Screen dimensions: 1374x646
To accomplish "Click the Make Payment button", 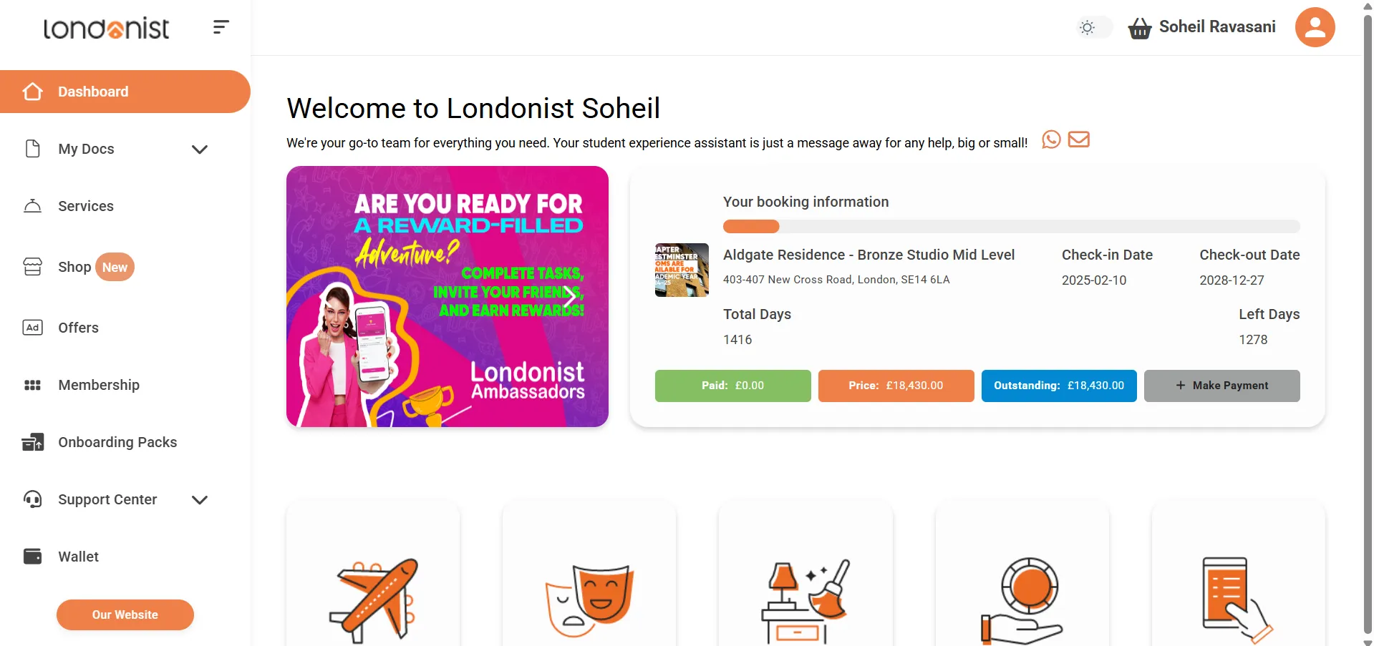I will click(x=1221, y=386).
